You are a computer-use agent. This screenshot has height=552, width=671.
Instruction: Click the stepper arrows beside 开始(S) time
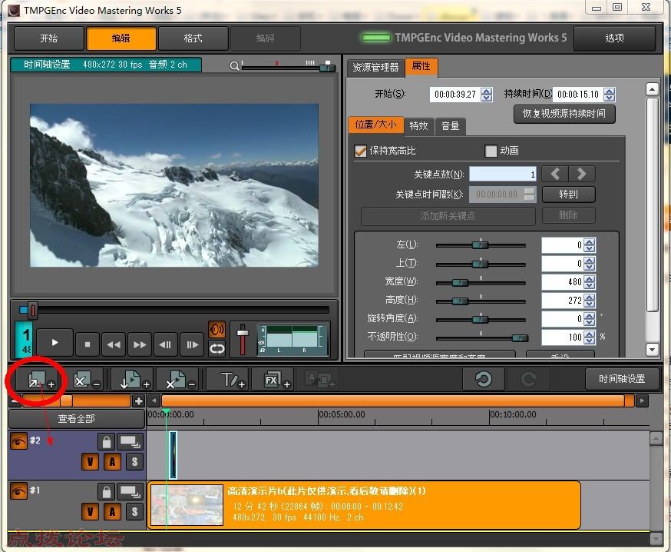pos(487,95)
